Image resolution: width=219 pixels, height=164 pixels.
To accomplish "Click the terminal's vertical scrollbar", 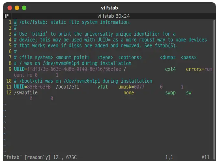I will (x=214, y=90).
